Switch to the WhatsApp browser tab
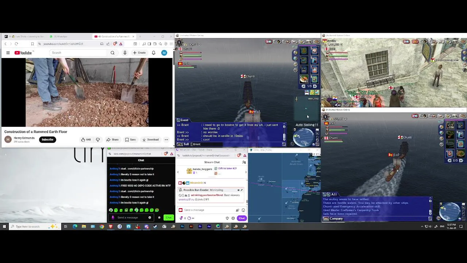This screenshot has width=467, height=263. coord(60,37)
